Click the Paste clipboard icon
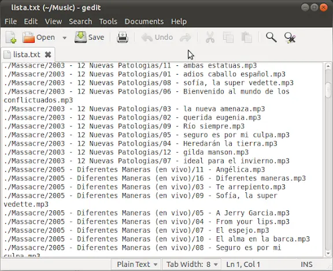This screenshot has width=333, height=271. pyautogui.click(x=247, y=38)
